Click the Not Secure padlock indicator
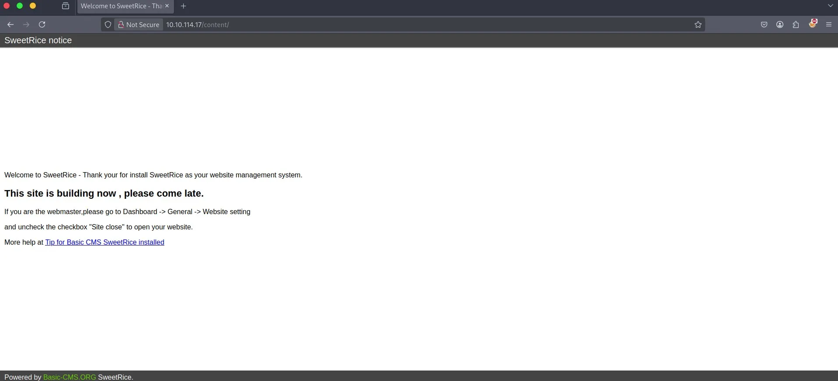The image size is (838, 381). coord(139,24)
